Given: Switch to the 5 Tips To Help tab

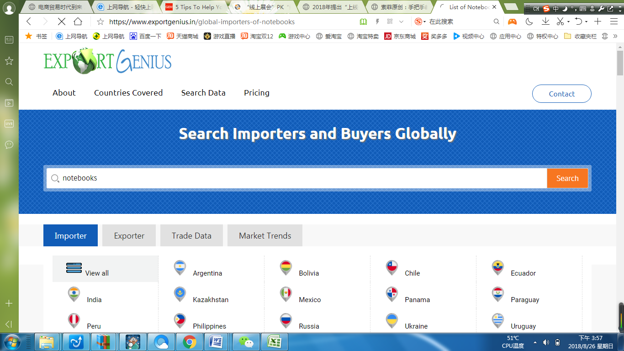Looking at the screenshot, I should tap(194, 7).
